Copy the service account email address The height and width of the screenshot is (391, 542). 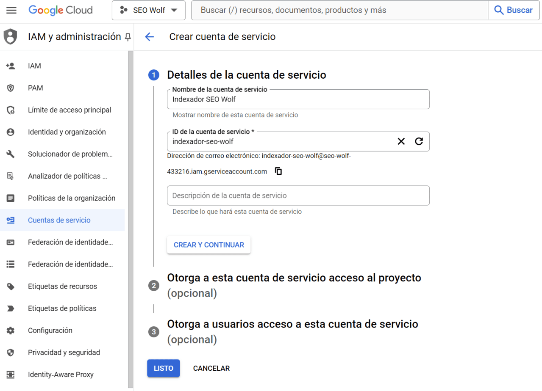tap(278, 171)
